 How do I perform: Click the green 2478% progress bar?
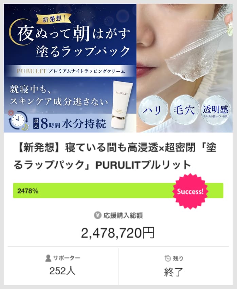(118, 191)
